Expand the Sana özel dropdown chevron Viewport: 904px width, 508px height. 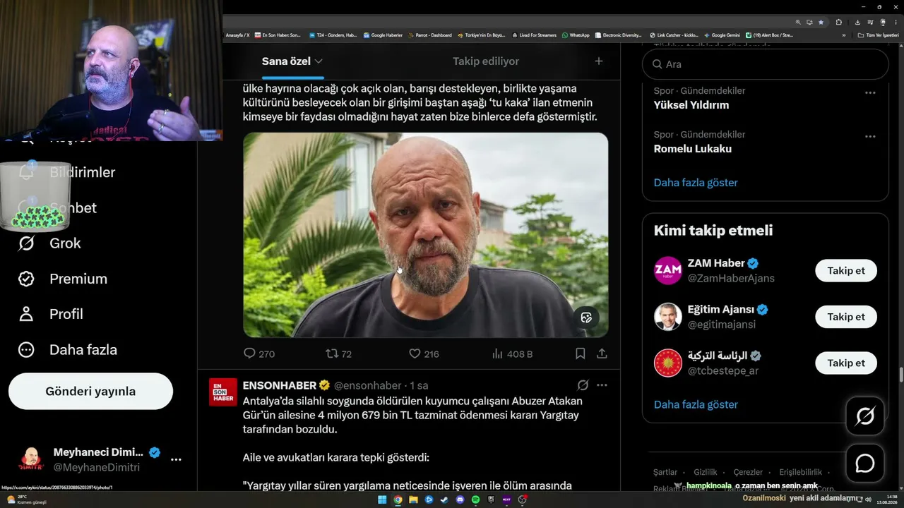pos(319,61)
